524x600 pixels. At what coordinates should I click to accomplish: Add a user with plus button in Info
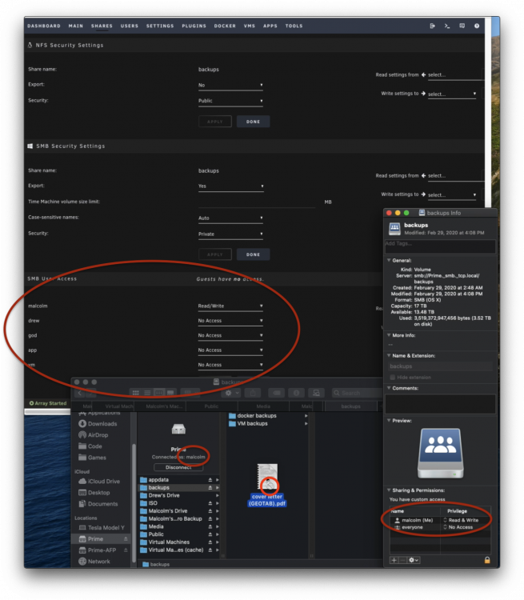(394, 560)
